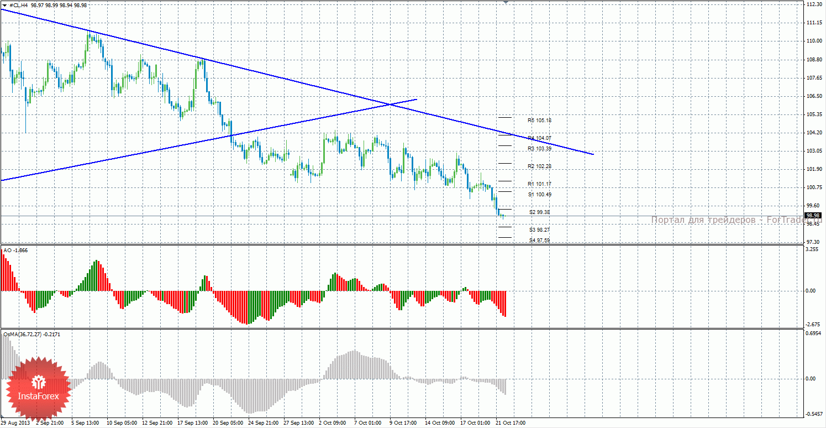
Task: Click the 100.75 price axis value
Action: coord(815,187)
